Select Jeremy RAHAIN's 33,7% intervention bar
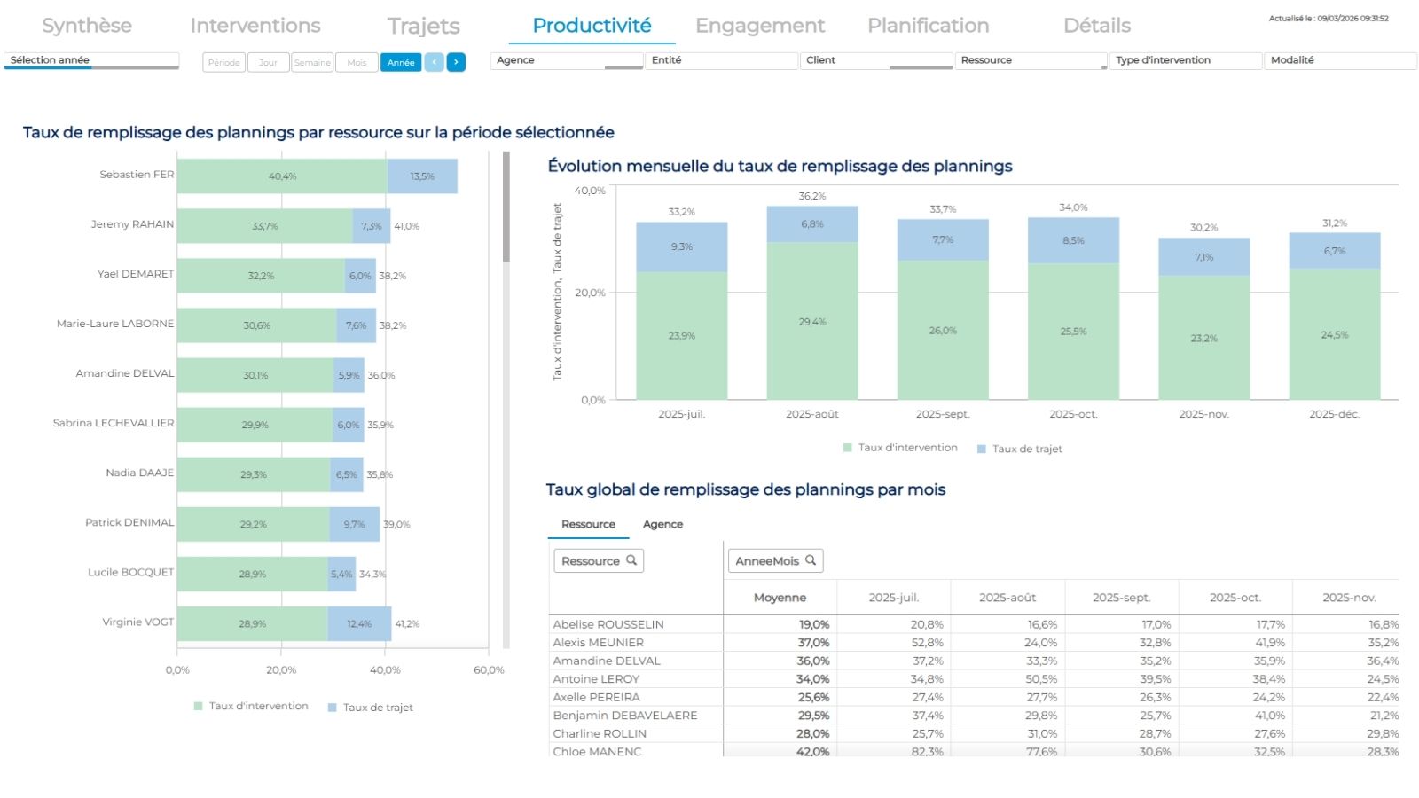The image size is (1419, 798). (265, 226)
